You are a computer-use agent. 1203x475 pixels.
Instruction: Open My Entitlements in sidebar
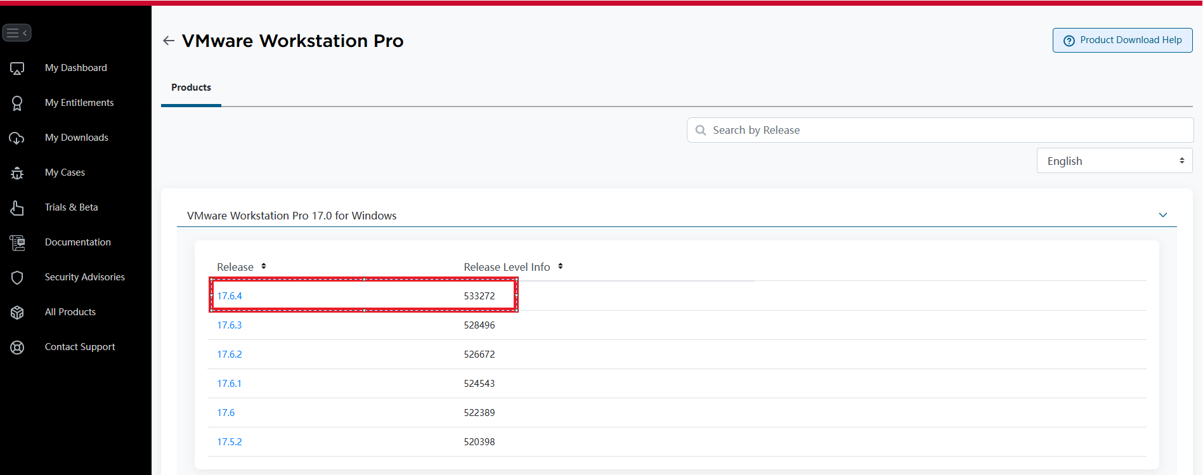[x=79, y=103]
